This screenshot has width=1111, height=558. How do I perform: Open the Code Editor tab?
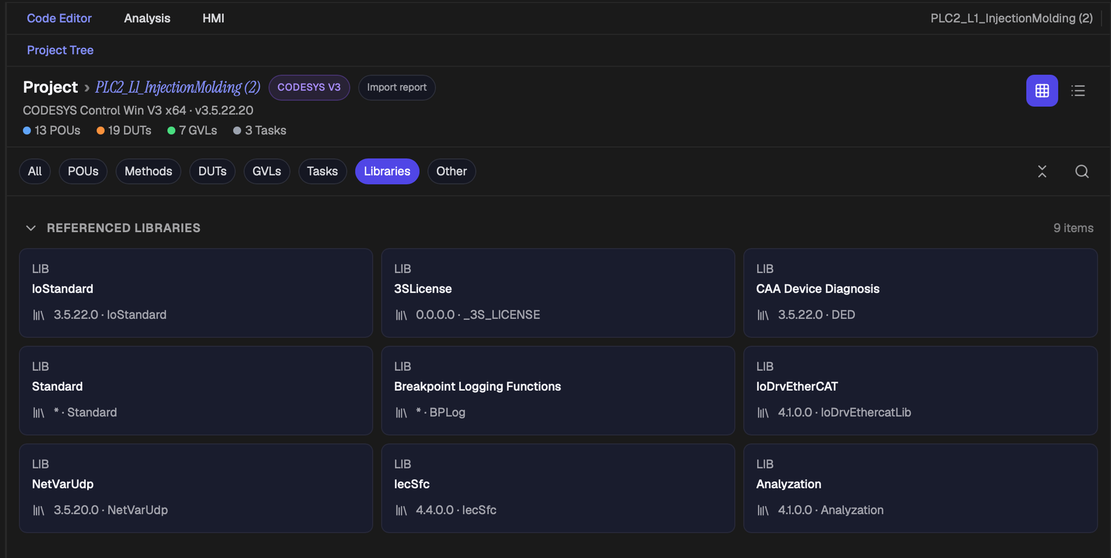click(x=59, y=18)
